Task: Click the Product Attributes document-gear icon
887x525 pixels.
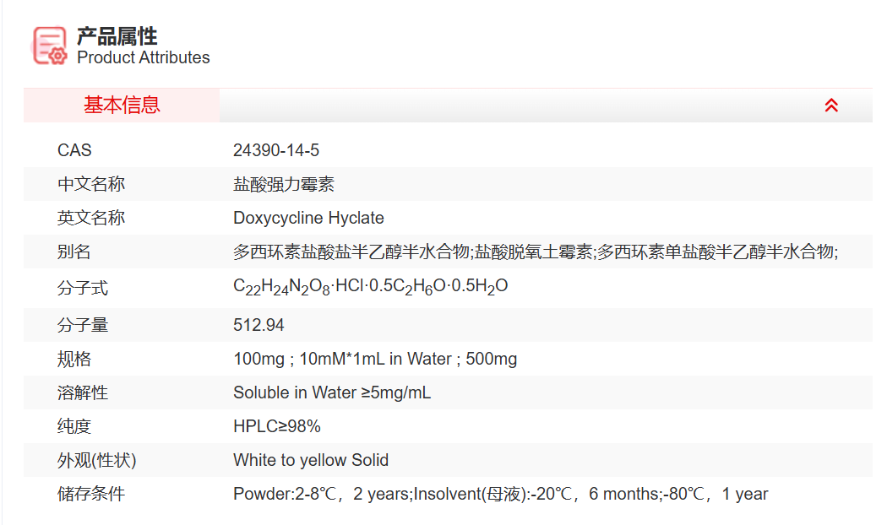Action: click(50, 46)
